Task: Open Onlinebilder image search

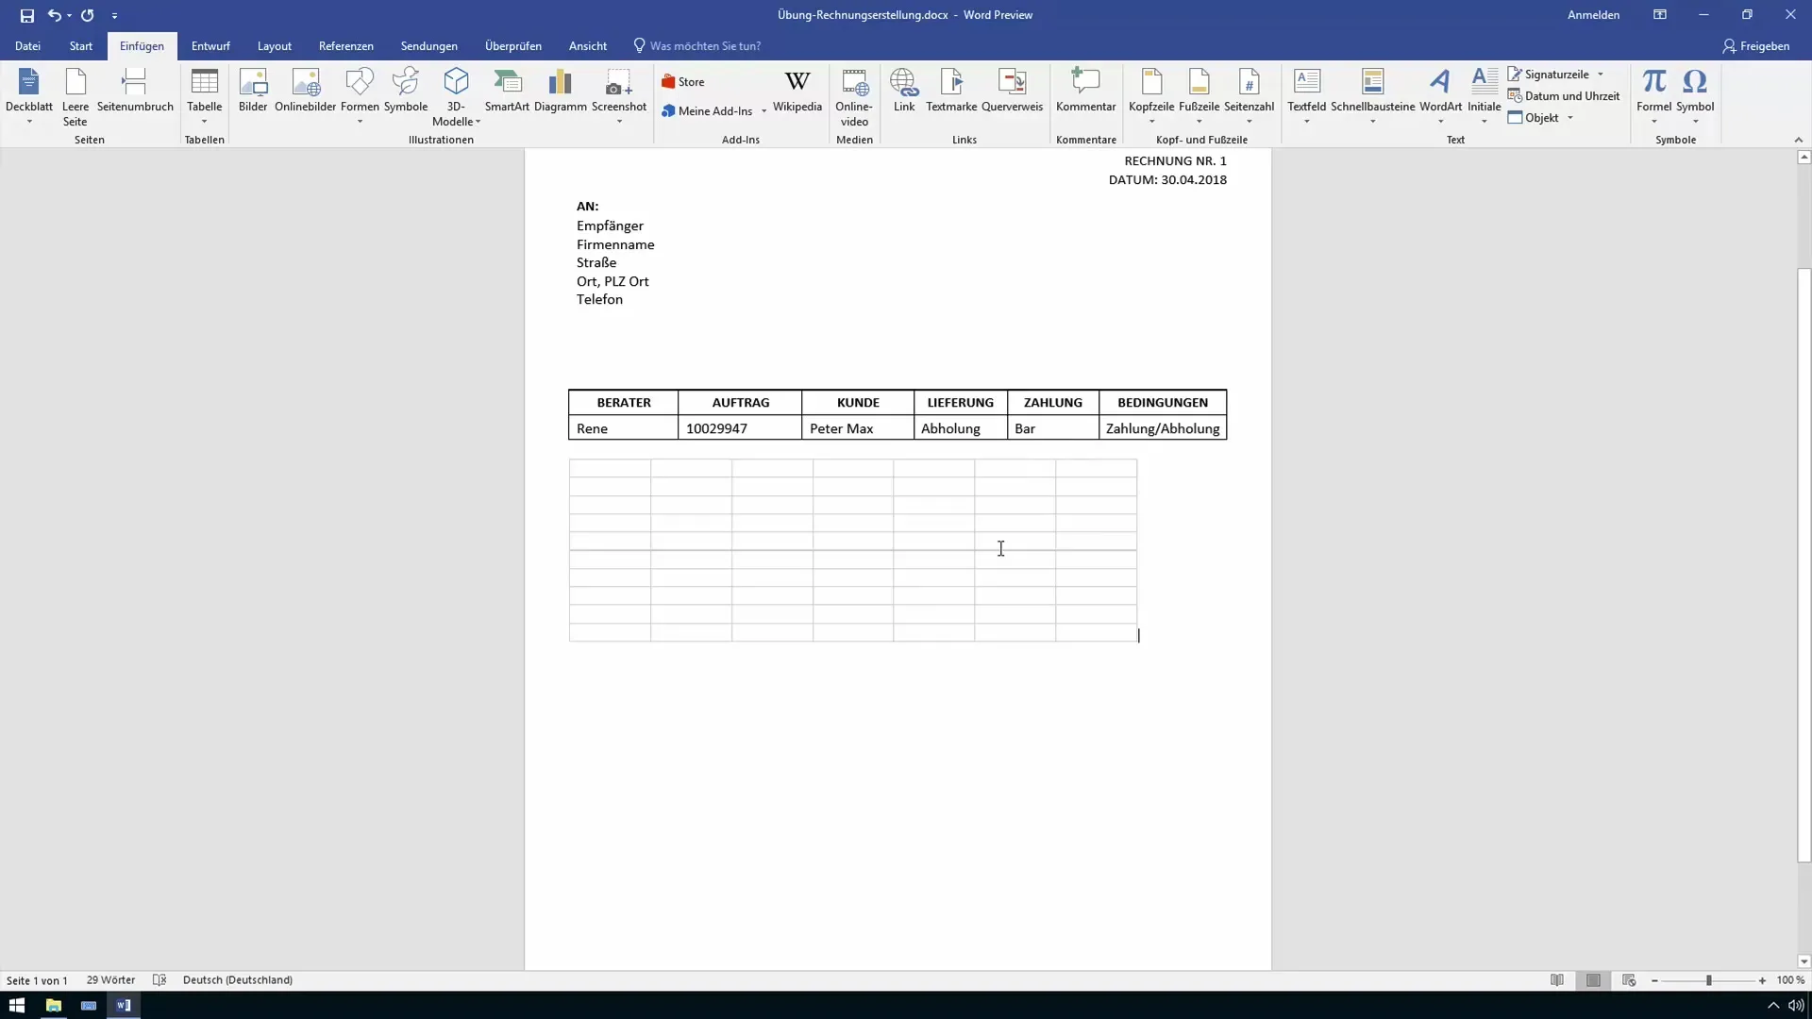Action: 306,92
